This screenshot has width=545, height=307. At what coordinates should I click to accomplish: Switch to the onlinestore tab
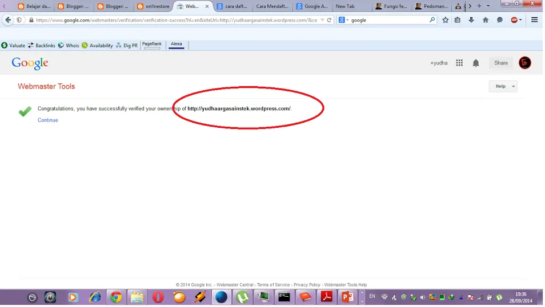tap(154, 6)
